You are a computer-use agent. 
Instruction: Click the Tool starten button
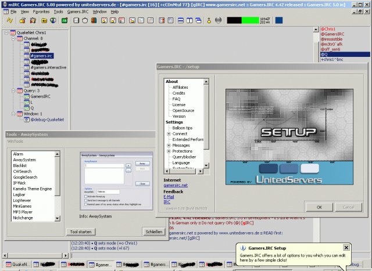tap(81, 232)
